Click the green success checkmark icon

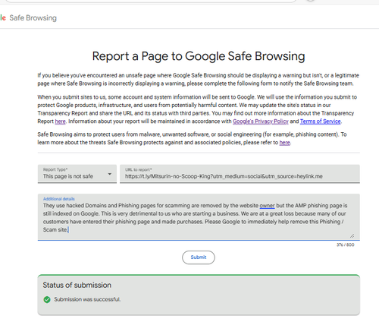(x=47, y=299)
